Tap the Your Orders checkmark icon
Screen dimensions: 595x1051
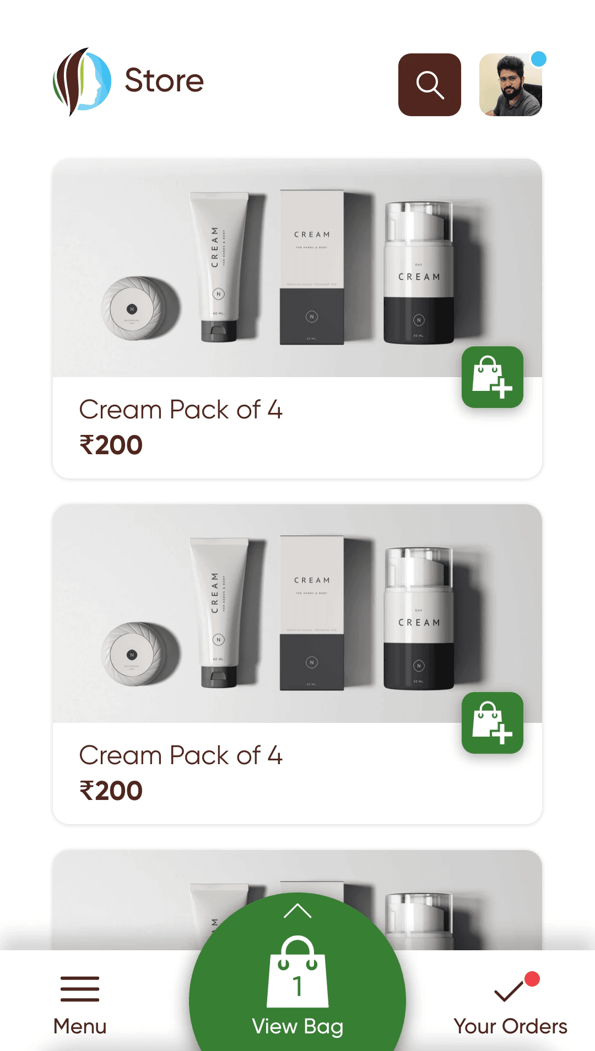click(x=509, y=990)
